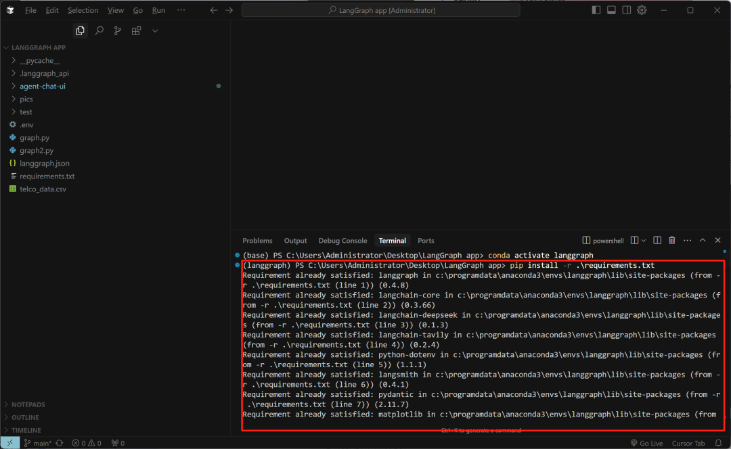Open the File menu
This screenshot has width=731, height=449.
30,9
